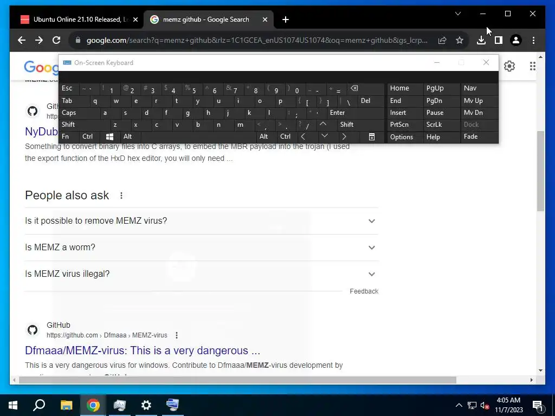Open Chrome's downloads icon
Image resolution: width=555 pixels, height=416 pixels.
tap(481, 40)
